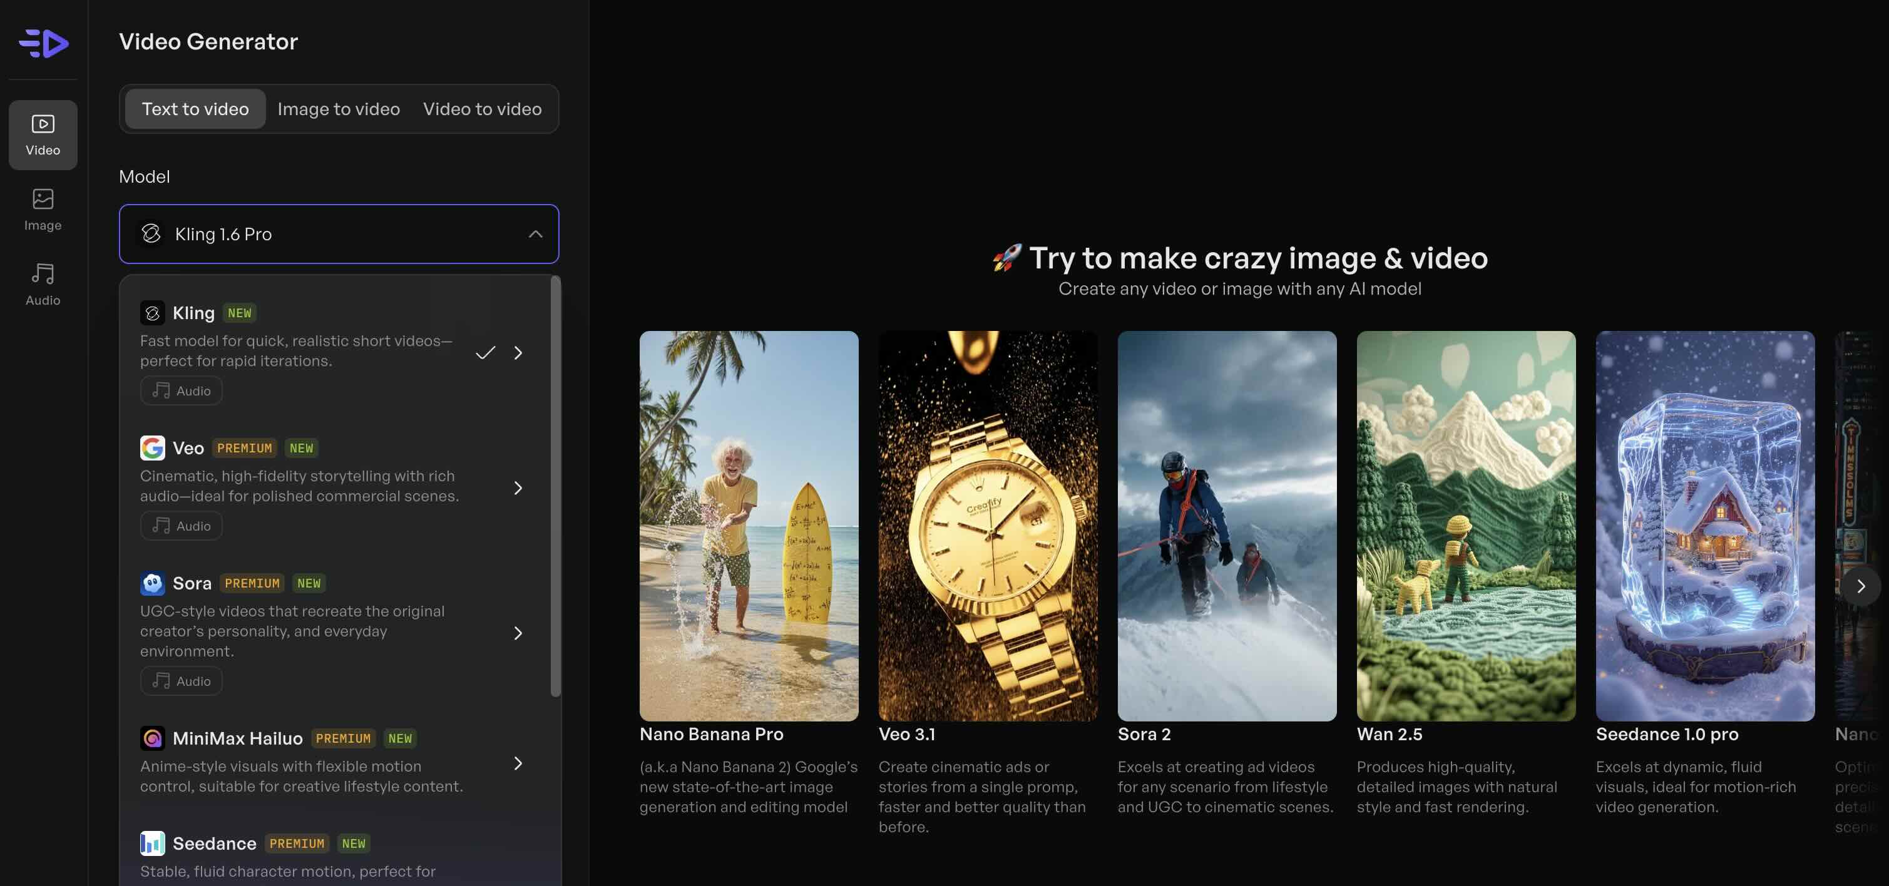Click the Veo model's Google icon
The height and width of the screenshot is (886, 1889).
point(152,448)
